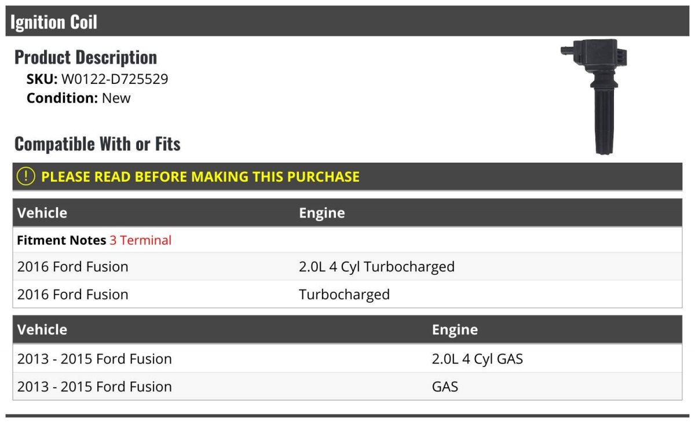
Task: Click the Fitment Notes label
Action: (61, 240)
